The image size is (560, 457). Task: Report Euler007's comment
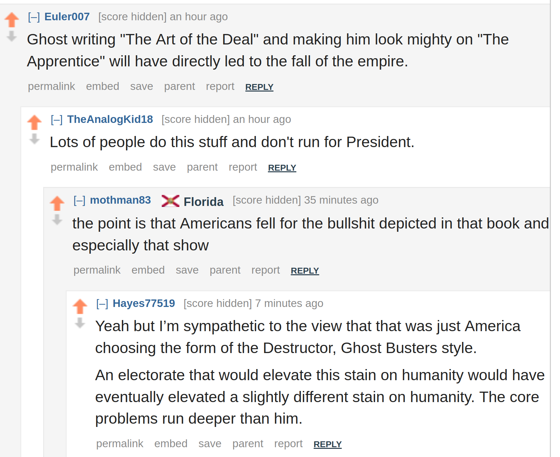220,86
